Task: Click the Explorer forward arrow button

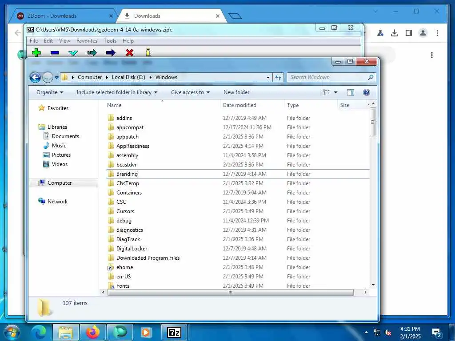Action: [x=47, y=77]
